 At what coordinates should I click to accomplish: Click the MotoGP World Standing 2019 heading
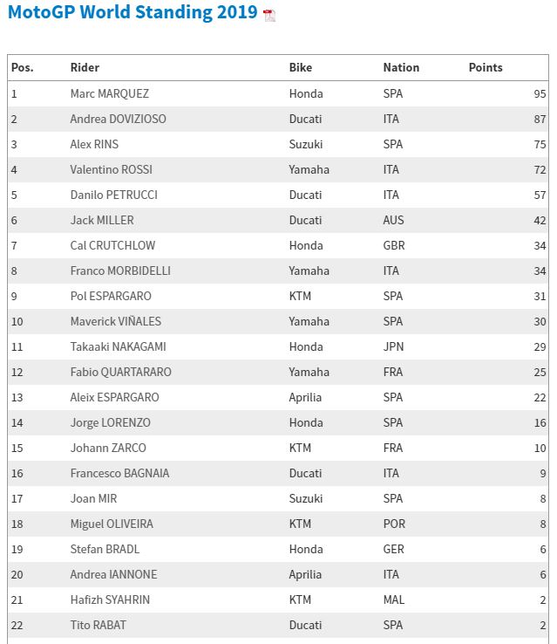(132, 13)
